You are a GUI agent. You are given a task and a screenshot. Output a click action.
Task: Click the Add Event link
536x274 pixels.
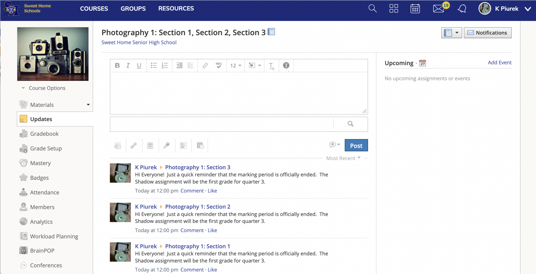[499, 62]
